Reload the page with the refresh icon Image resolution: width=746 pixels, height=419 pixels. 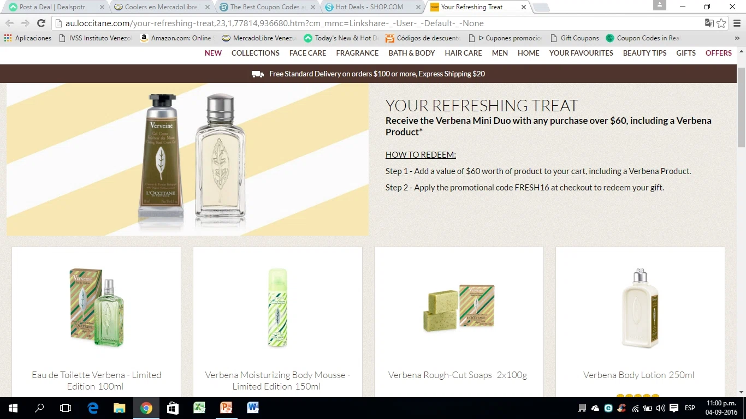click(41, 23)
